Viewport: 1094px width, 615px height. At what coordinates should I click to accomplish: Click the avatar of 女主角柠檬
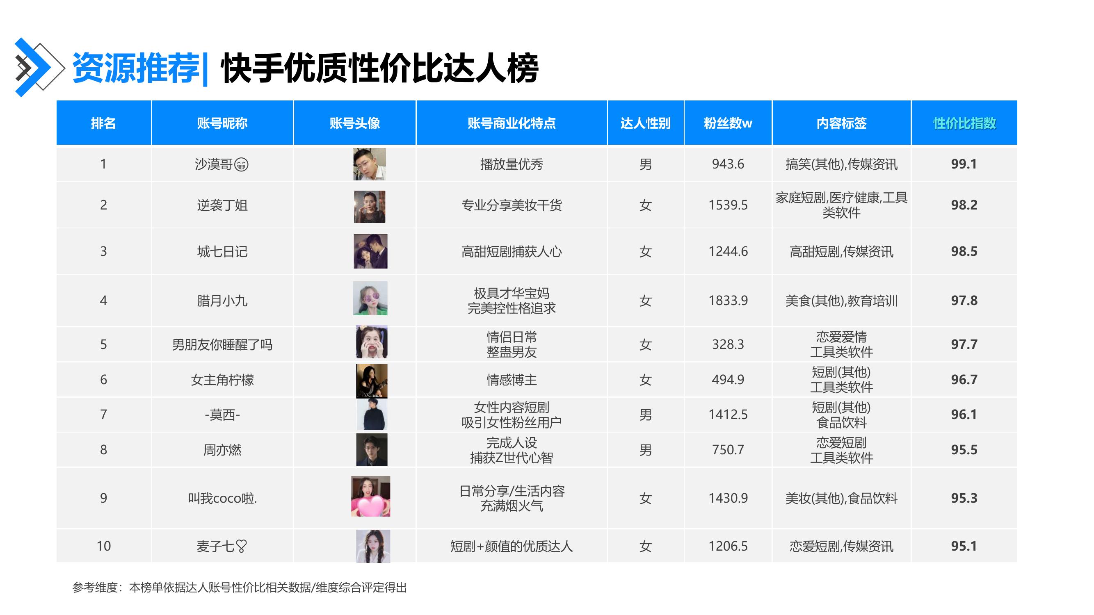click(x=372, y=381)
